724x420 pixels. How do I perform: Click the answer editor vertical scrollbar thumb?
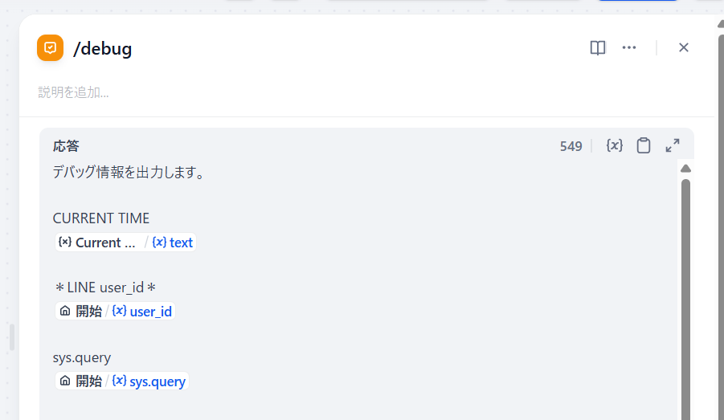click(686, 297)
